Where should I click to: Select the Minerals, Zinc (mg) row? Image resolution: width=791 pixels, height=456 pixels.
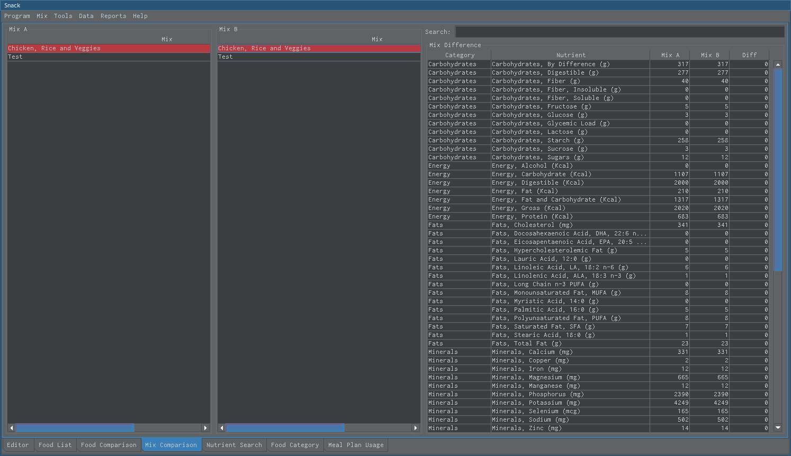click(598, 428)
